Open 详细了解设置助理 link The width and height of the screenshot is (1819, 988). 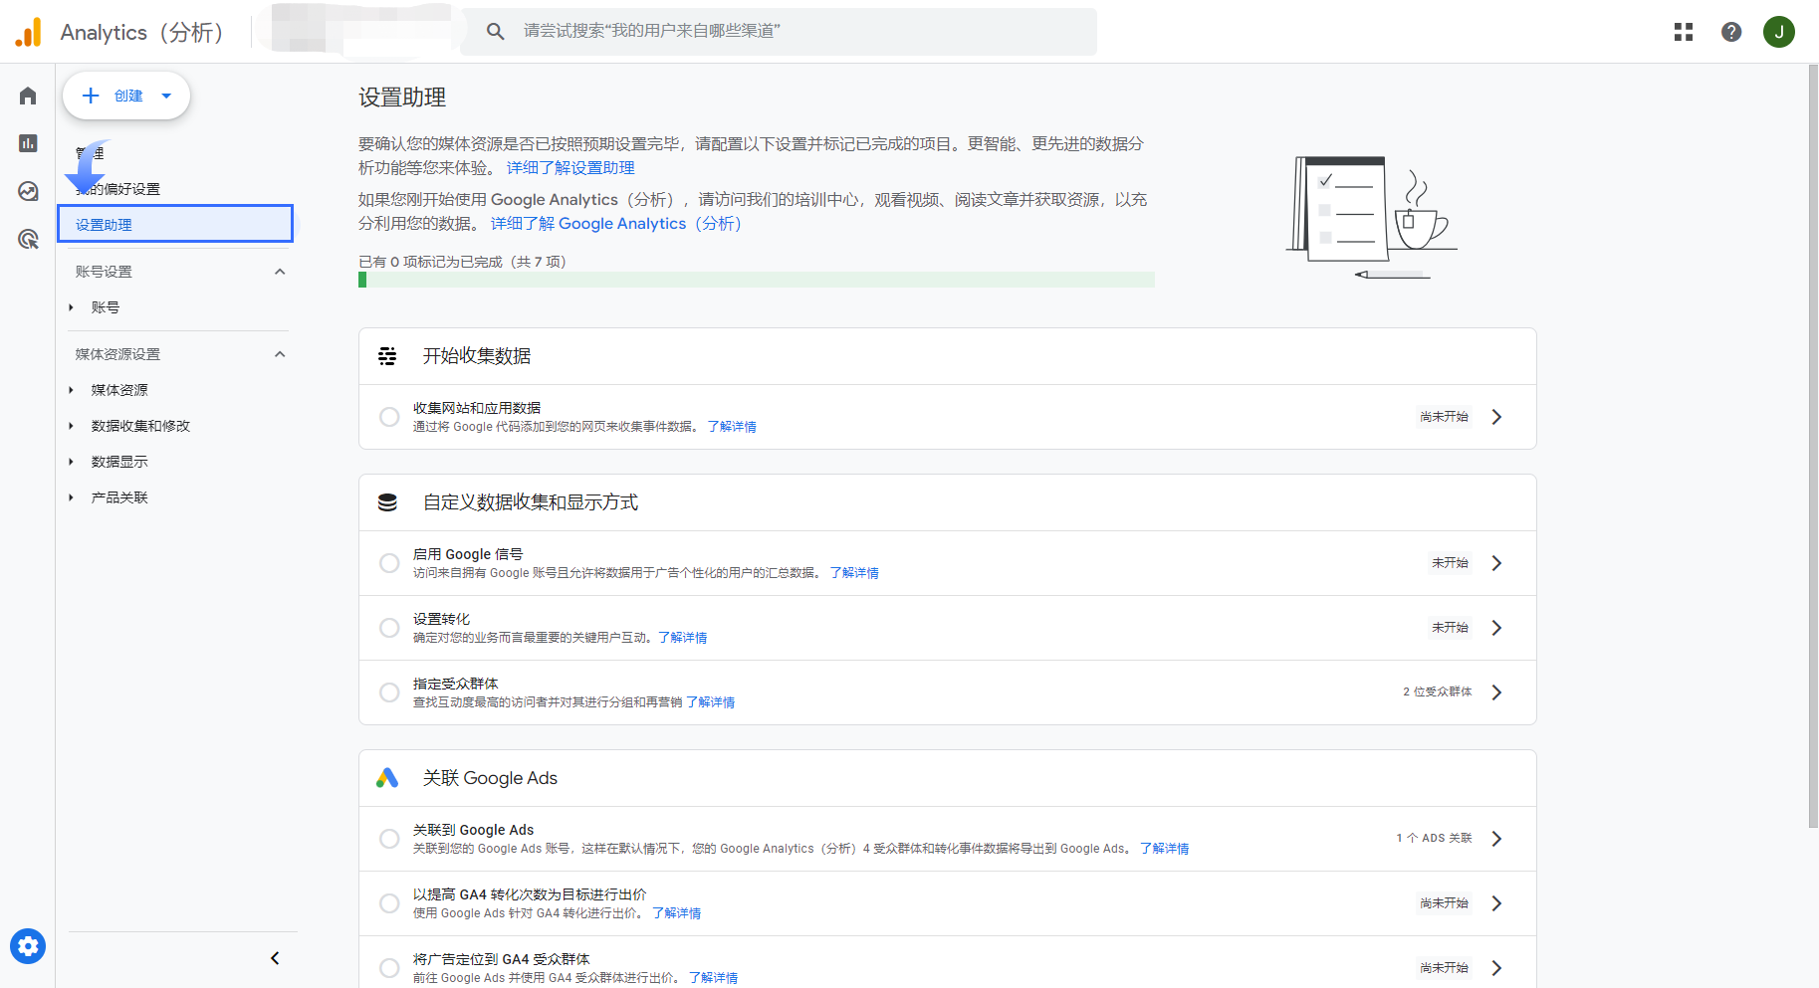pyautogui.click(x=570, y=168)
